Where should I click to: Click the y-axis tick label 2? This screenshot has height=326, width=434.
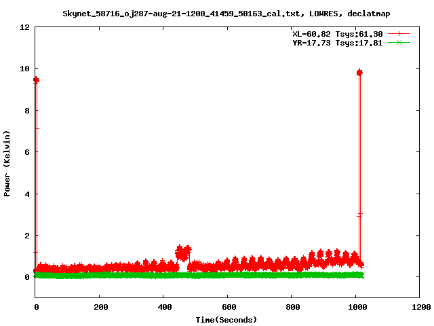tap(27, 236)
